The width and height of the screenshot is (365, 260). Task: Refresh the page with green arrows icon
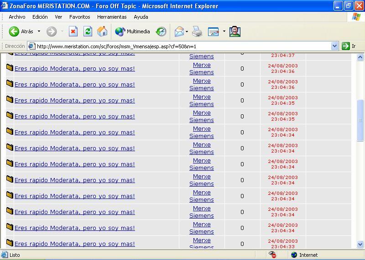tap(88, 31)
